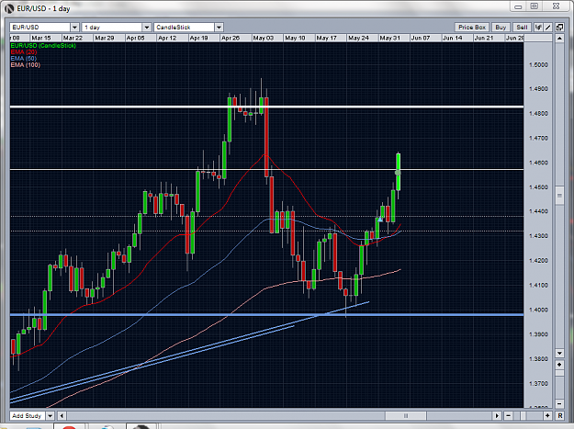The width and height of the screenshot is (574, 429).
Task: Click the horizontal scrollbar left arrow
Action: click(x=62, y=416)
